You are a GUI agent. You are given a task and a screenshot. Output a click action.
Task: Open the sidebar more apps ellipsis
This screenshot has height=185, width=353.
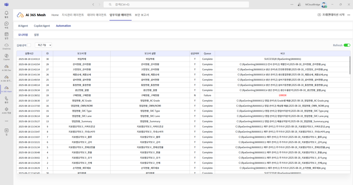point(6,121)
